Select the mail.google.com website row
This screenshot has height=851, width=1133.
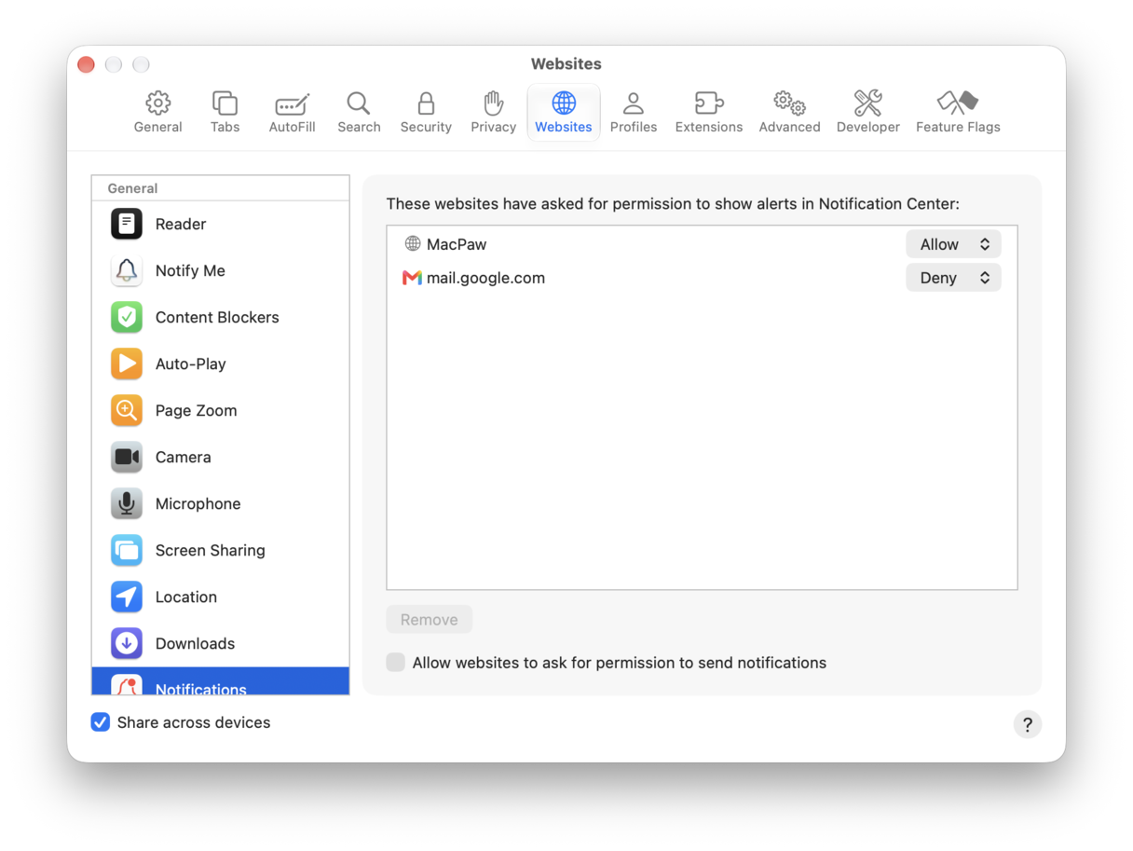pyautogui.click(x=702, y=278)
